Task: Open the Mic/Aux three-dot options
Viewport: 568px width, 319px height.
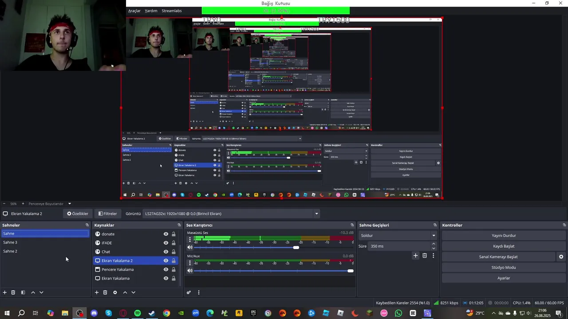Action: (x=190, y=263)
